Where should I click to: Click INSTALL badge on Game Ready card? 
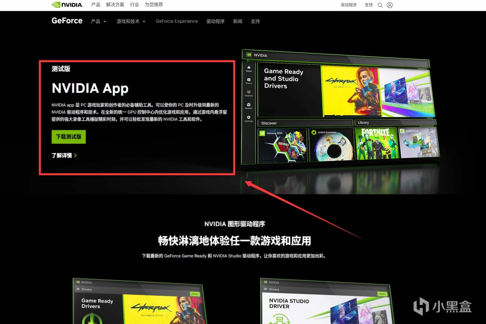(x=194, y=294)
